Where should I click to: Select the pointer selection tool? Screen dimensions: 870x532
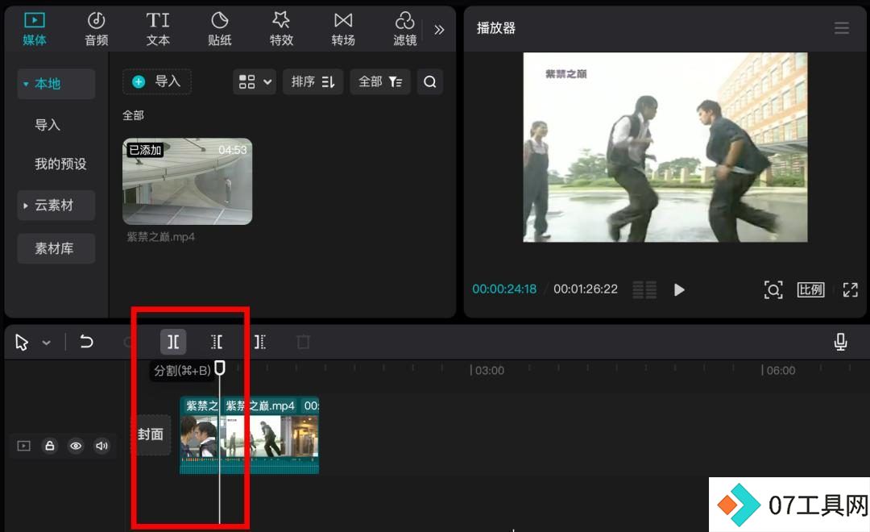coord(22,342)
